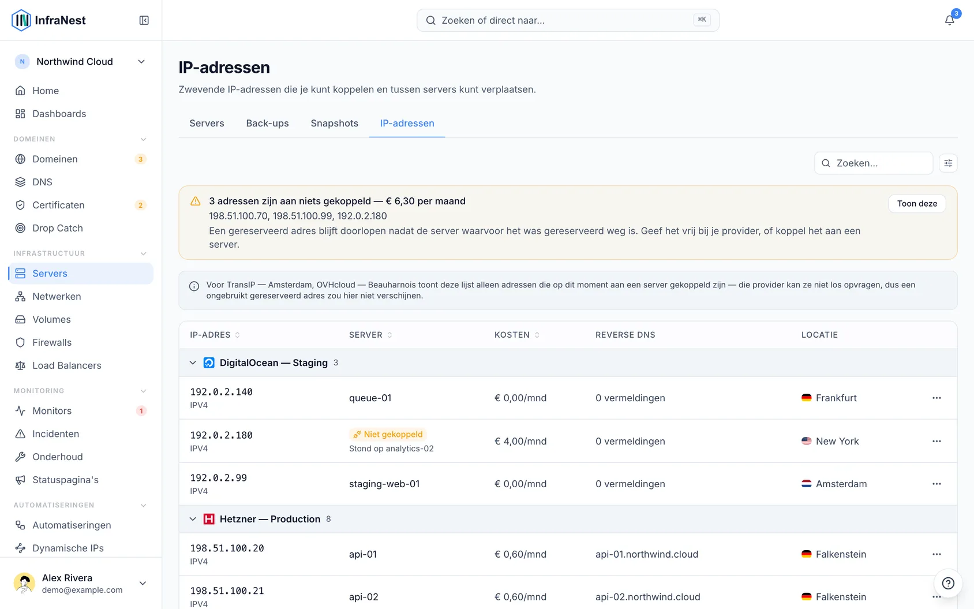Click the InfraNest logo

coord(48,20)
